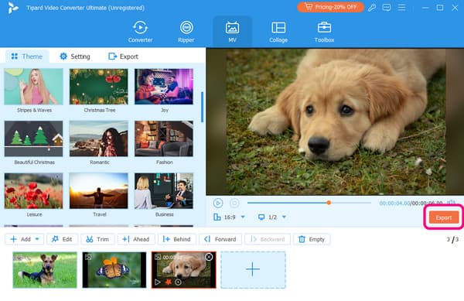Move the clip Forward

[220, 239]
